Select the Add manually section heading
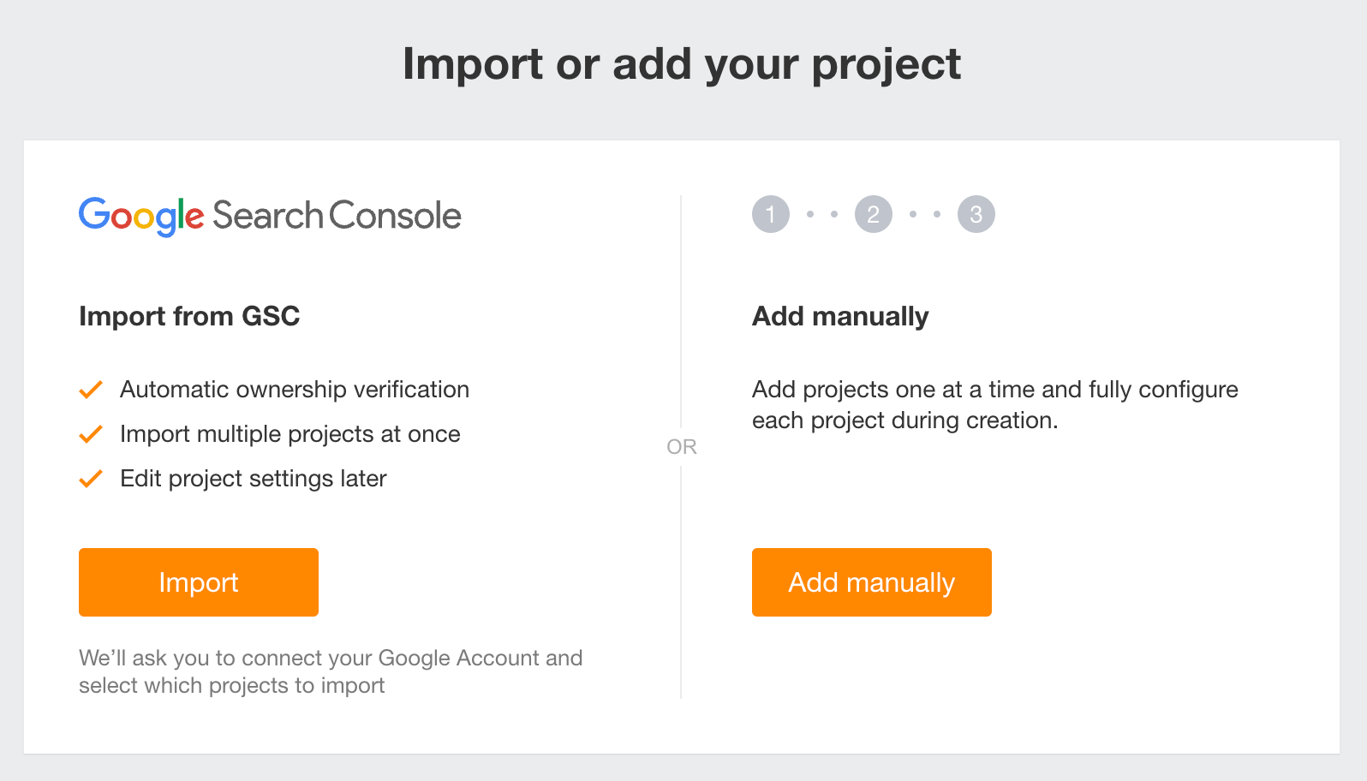This screenshot has width=1367, height=781. tap(840, 316)
